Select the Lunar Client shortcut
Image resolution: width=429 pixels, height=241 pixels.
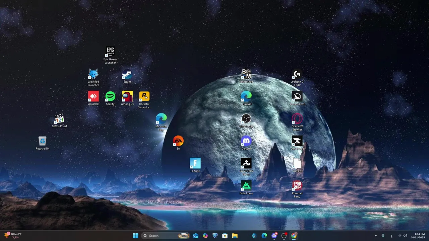click(x=297, y=98)
